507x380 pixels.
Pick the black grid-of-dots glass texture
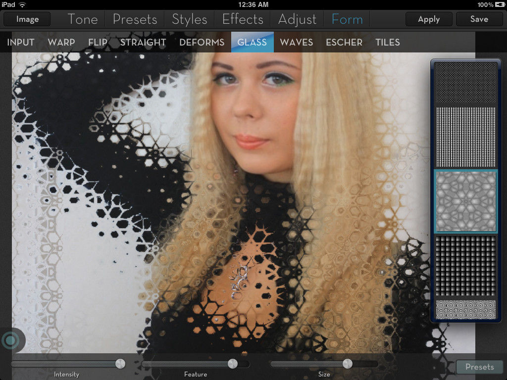465,265
